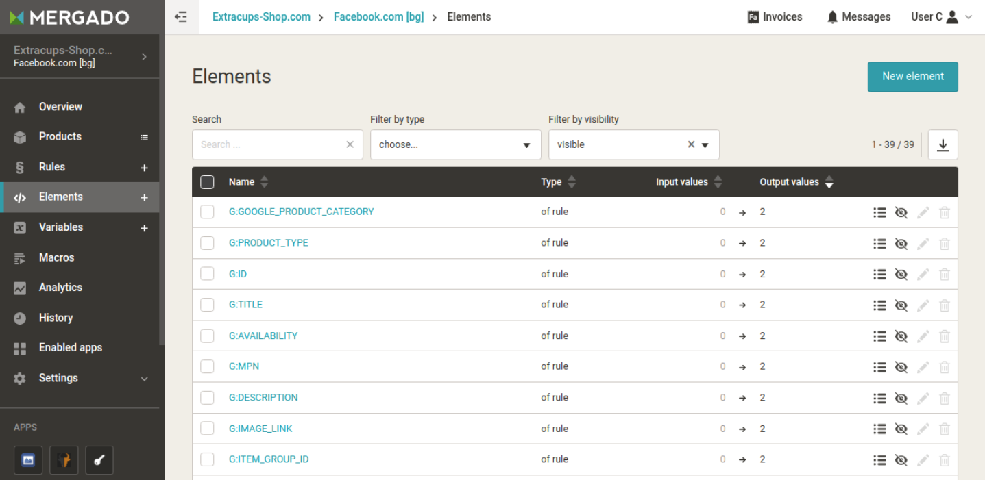Open the G:DESCRIPTION element link
Screen dimensions: 985x480
pyautogui.click(x=263, y=397)
